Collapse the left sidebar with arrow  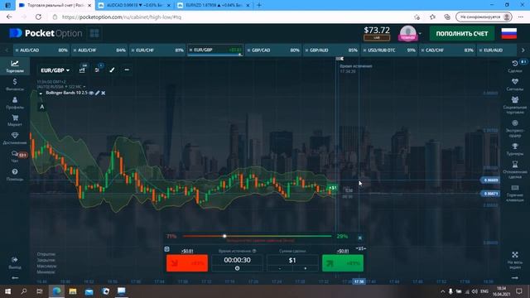pos(15,278)
